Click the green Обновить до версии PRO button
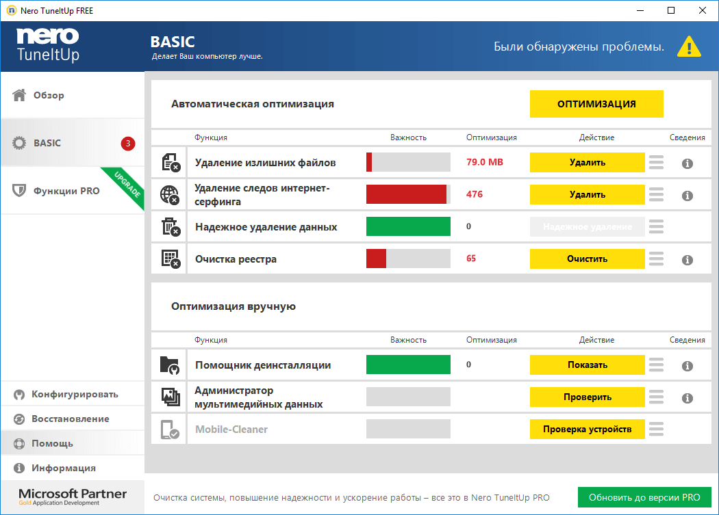The height and width of the screenshot is (515, 719). point(644,498)
